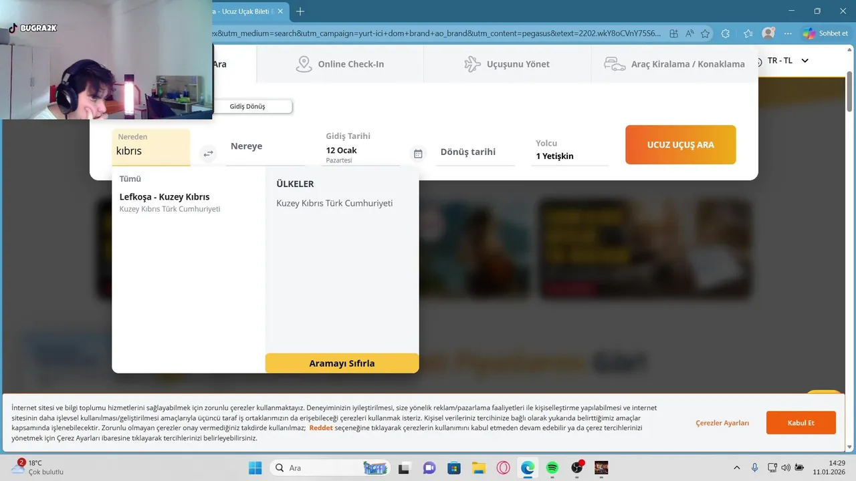856x481 pixels.
Task: Click the microphone icon in system tray
Action: (x=755, y=468)
